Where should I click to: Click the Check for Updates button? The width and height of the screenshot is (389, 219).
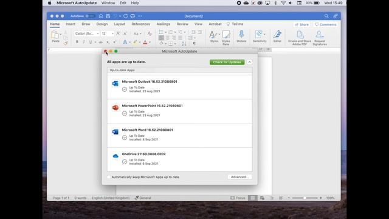(227, 62)
